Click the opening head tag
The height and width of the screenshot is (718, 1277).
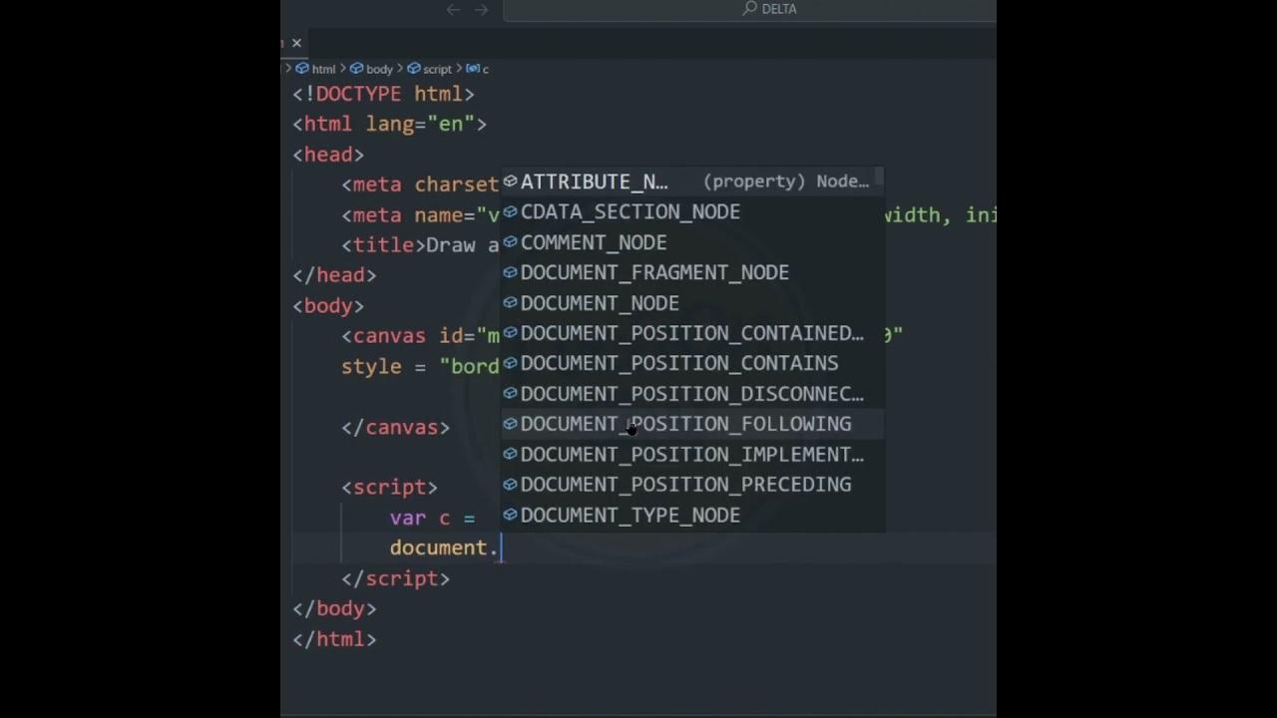click(x=328, y=155)
